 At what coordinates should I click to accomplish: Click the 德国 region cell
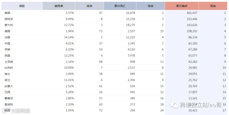pos(7,31)
